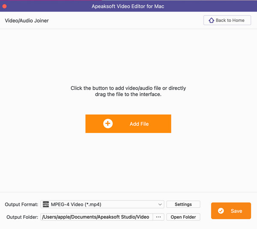This screenshot has height=229, width=257.
Task: Save the joined video
Action: (231, 211)
